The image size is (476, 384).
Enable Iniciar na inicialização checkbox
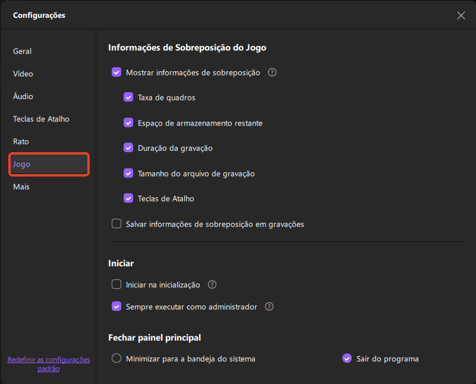pos(116,284)
